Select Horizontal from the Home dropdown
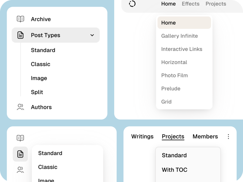 coord(174,62)
